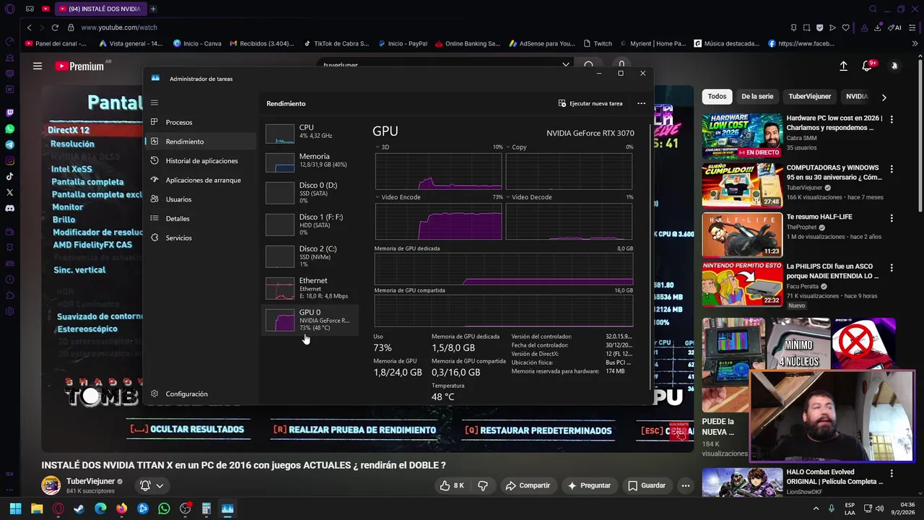Click the Preguntar button
The width and height of the screenshot is (924, 520).
(588, 485)
